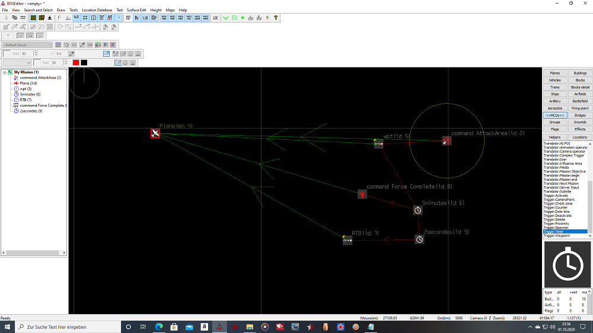Select the Plane object icon on map

point(155,133)
